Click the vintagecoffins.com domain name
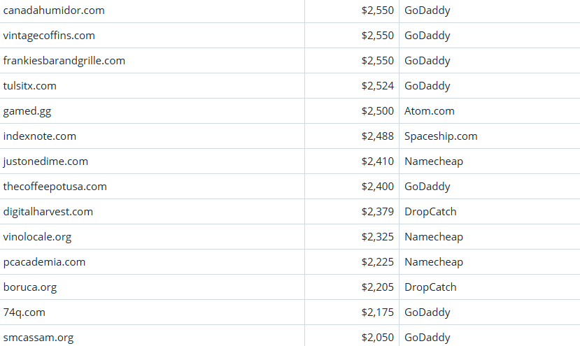 pyautogui.click(x=49, y=36)
